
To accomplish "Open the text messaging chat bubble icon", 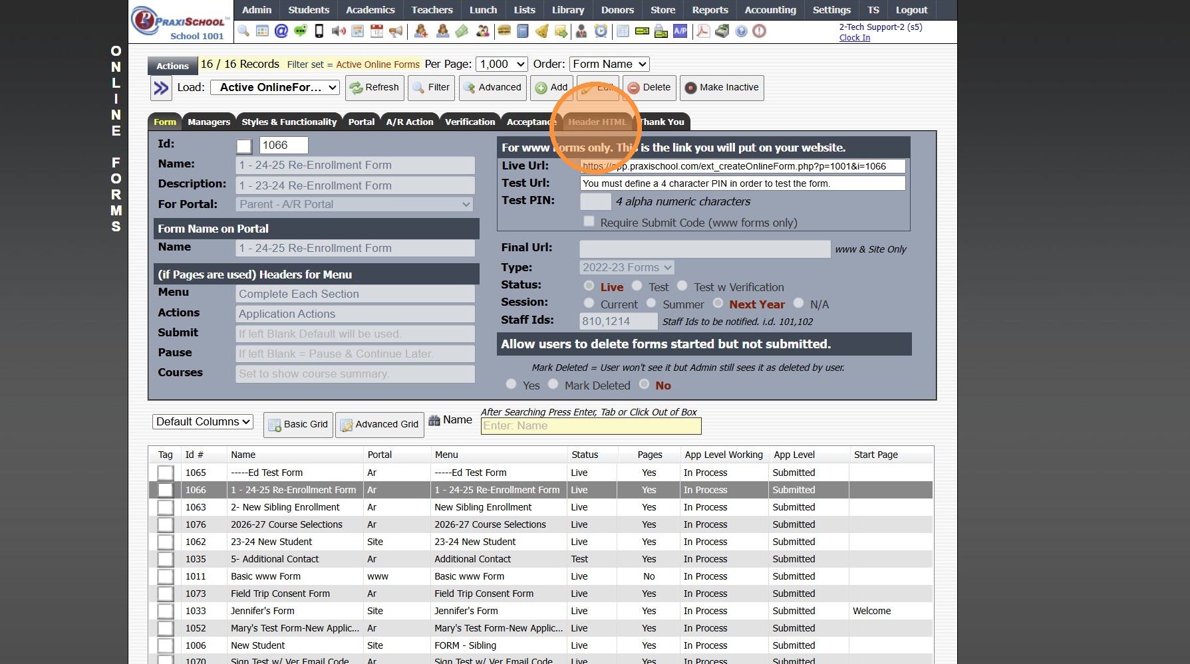I will pyautogui.click(x=299, y=31).
